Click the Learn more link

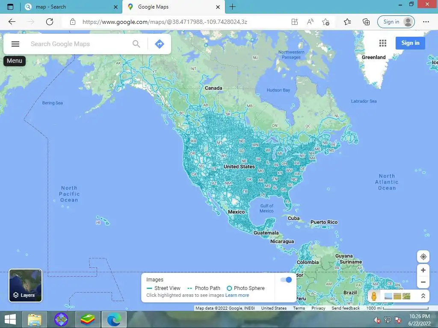tap(237, 295)
